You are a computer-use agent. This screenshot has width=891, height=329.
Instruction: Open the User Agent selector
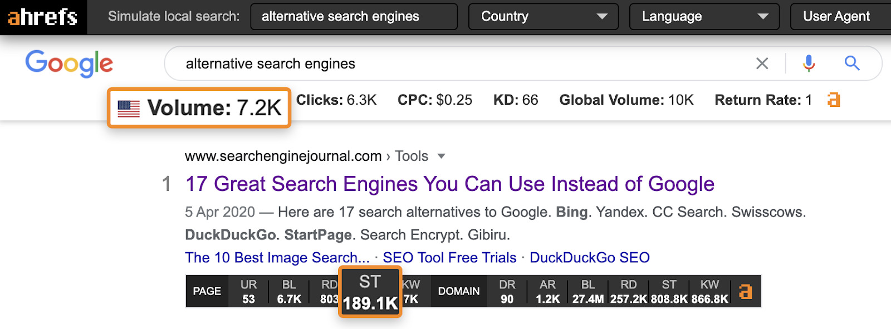click(838, 17)
